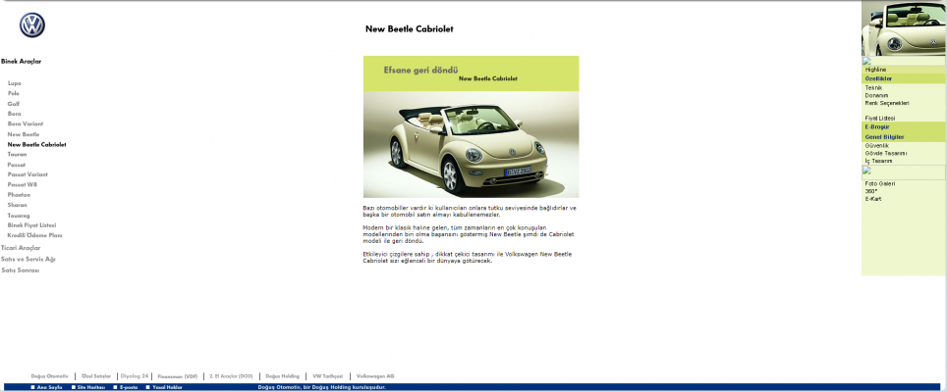Open the Bora model page
This screenshot has height=392, width=947.
pyautogui.click(x=14, y=114)
